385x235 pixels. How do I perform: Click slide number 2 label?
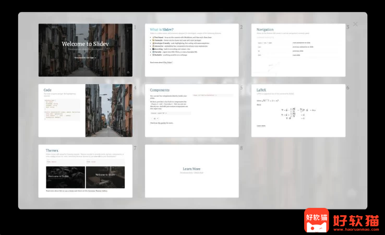coord(242,27)
